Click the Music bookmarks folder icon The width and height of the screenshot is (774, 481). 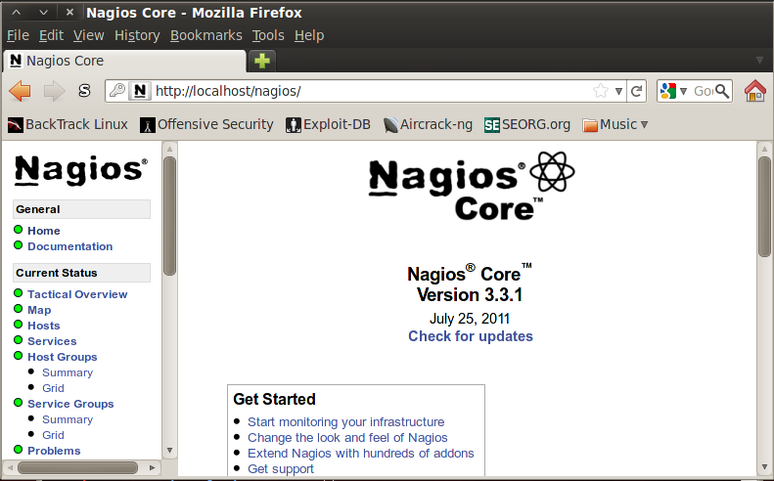(x=590, y=125)
